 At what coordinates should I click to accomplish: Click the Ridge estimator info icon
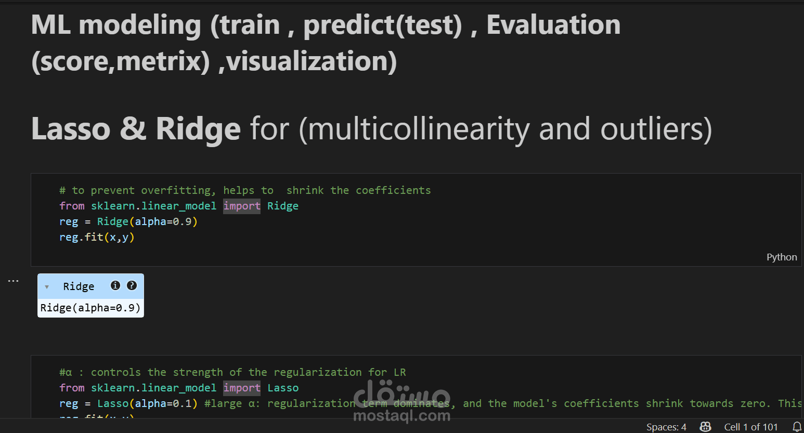coord(115,285)
